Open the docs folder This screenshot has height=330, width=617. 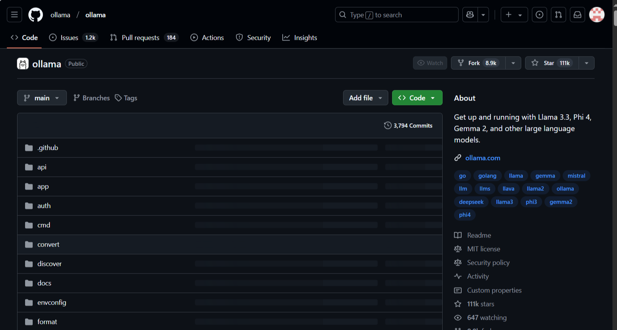click(x=44, y=283)
